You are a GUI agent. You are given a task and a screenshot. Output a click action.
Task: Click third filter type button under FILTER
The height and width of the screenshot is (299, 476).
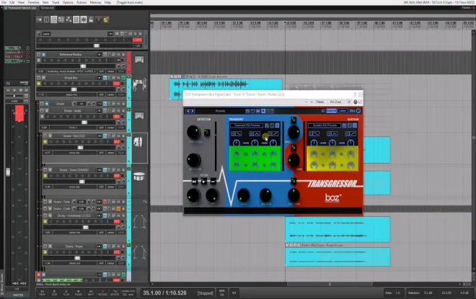pos(213,182)
